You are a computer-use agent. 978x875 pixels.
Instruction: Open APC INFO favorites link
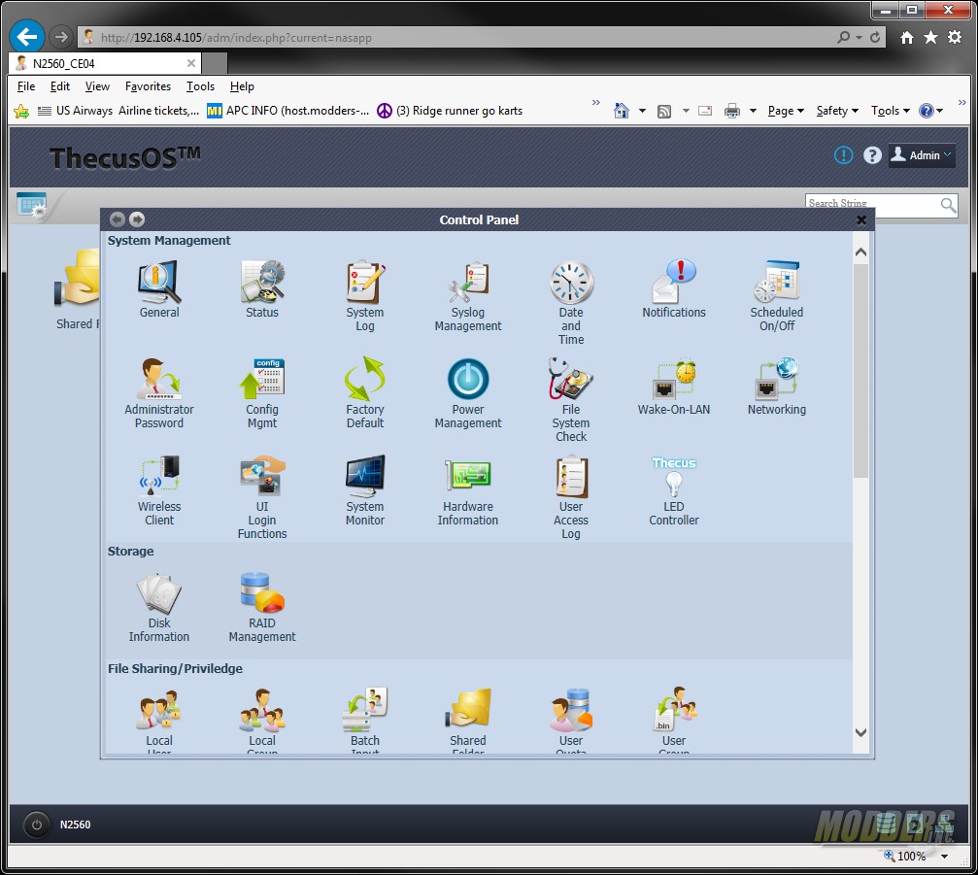click(x=288, y=111)
